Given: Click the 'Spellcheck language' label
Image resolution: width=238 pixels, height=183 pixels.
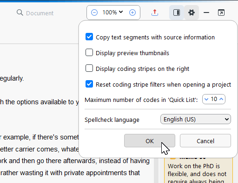Looking at the screenshot, I should 112,120.
